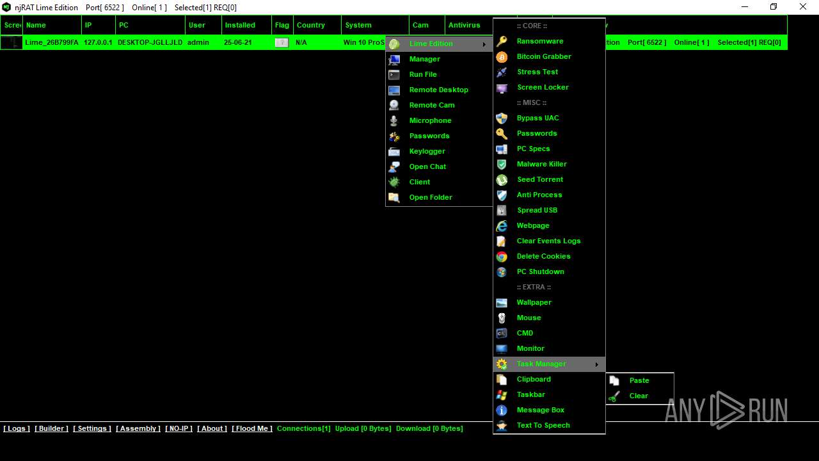Open the Logs link
Viewport: 819px width, 461px height.
pos(17,428)
